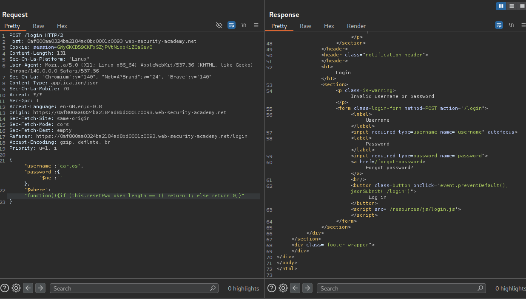Switch the Request view to the Hex tab
Screen dimensions: 526x299
[x=62, y=26]
